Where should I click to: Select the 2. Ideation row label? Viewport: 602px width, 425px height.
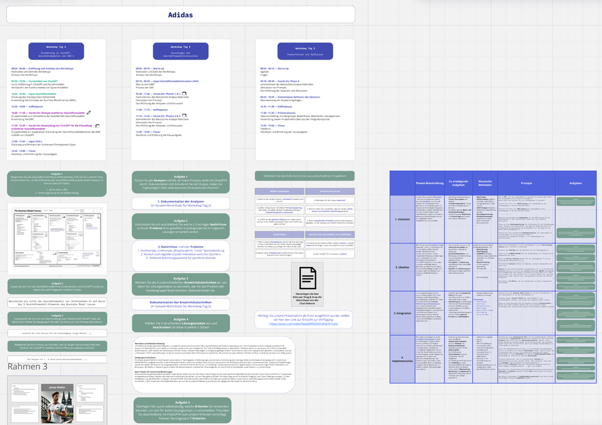(403, 267)
